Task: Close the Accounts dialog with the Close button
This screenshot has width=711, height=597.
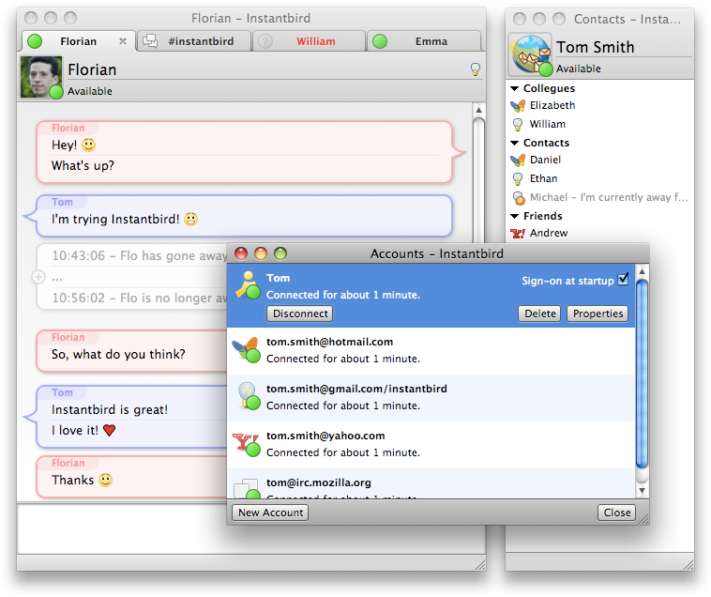Action: point(616,513)
